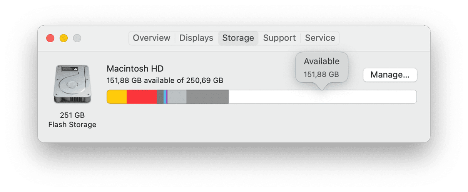Click the available-of-total storage summary text

[x=165, y=80]
